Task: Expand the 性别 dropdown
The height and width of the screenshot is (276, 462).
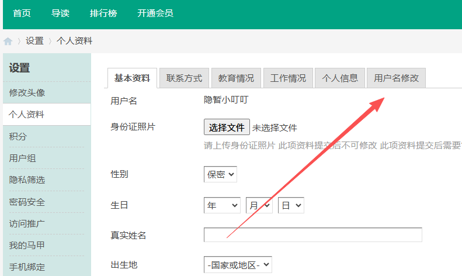Action: [x=220, y=174]
